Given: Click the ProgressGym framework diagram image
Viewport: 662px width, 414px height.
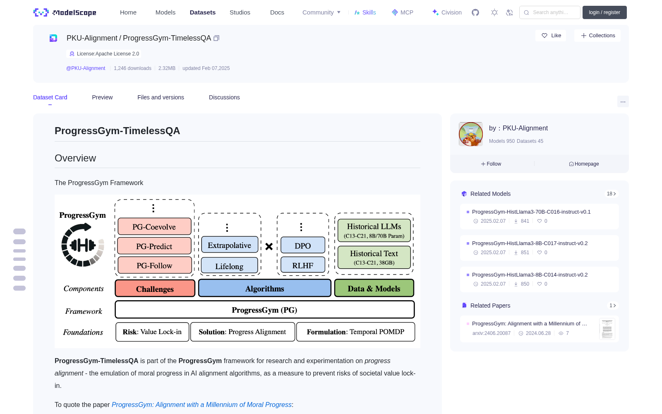Looking at the screenshot, I should pyautogui.click(x=237, y=271).
